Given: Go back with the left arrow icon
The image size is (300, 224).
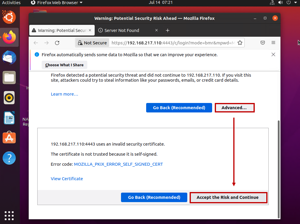Looking at the screenshot, I should click(x=36, y=43).
